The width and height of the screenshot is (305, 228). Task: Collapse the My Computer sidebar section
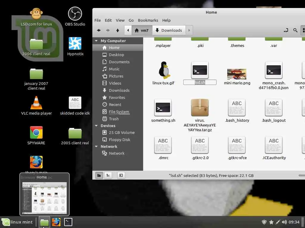coord(96,41)
